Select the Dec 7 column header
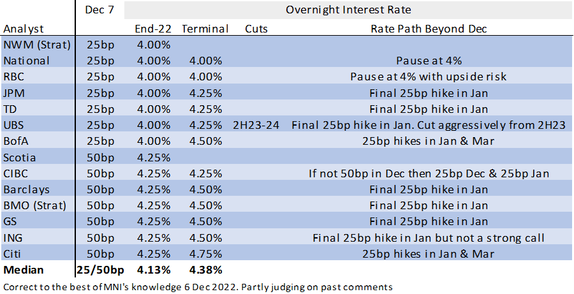574x294 pixels. coord(99,10)
